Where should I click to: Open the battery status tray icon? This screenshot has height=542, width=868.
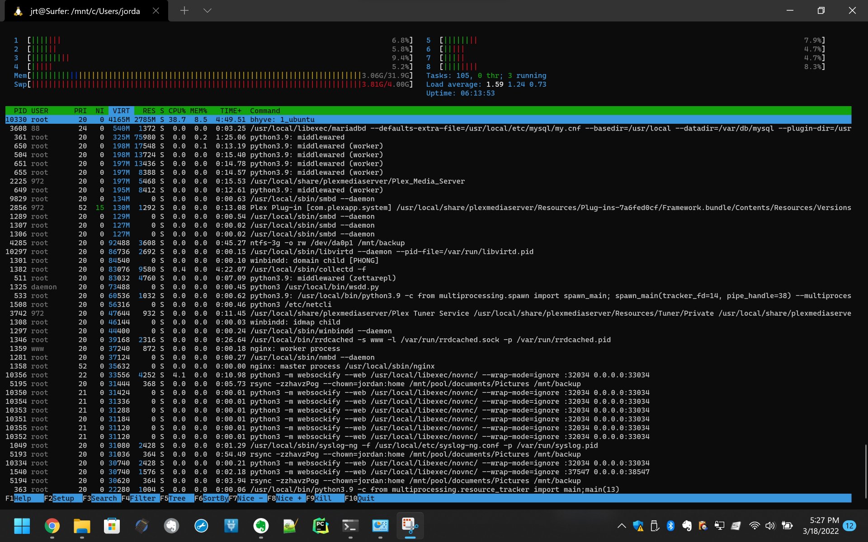point(787,526)
